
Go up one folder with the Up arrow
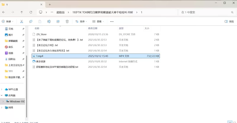22,12
